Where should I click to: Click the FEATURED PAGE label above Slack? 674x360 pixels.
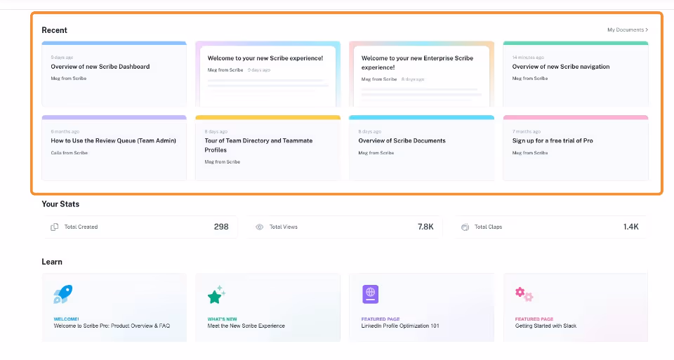[x=534, y=319]
